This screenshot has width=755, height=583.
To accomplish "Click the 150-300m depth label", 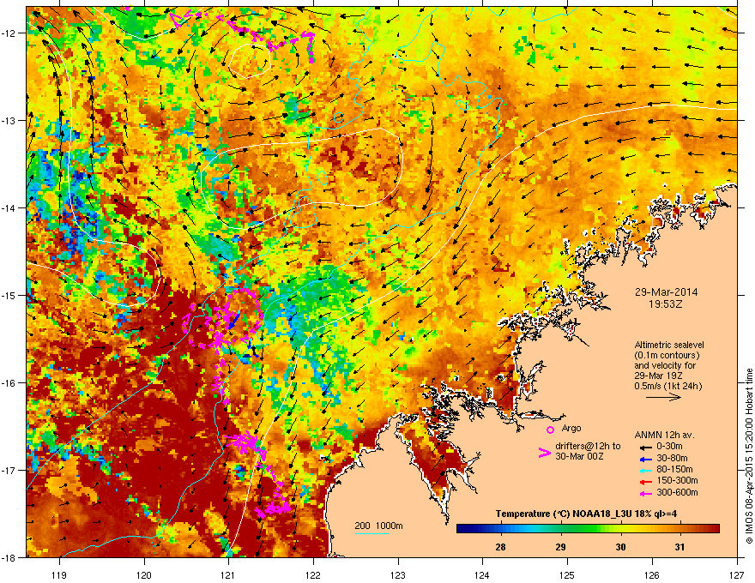I will (677, 480).
